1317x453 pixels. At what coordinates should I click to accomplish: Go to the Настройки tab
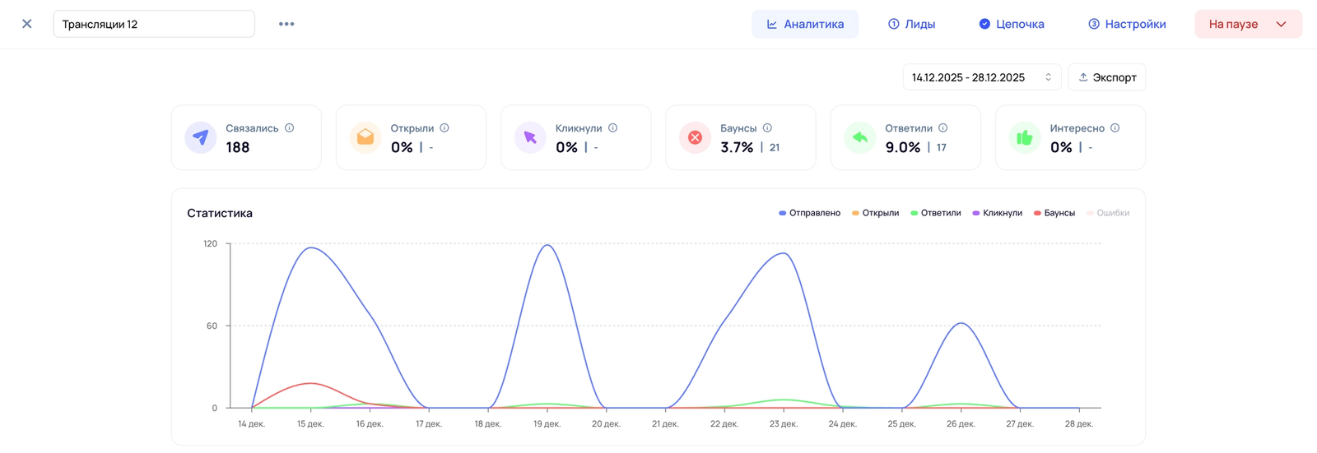coord(1127,25)
